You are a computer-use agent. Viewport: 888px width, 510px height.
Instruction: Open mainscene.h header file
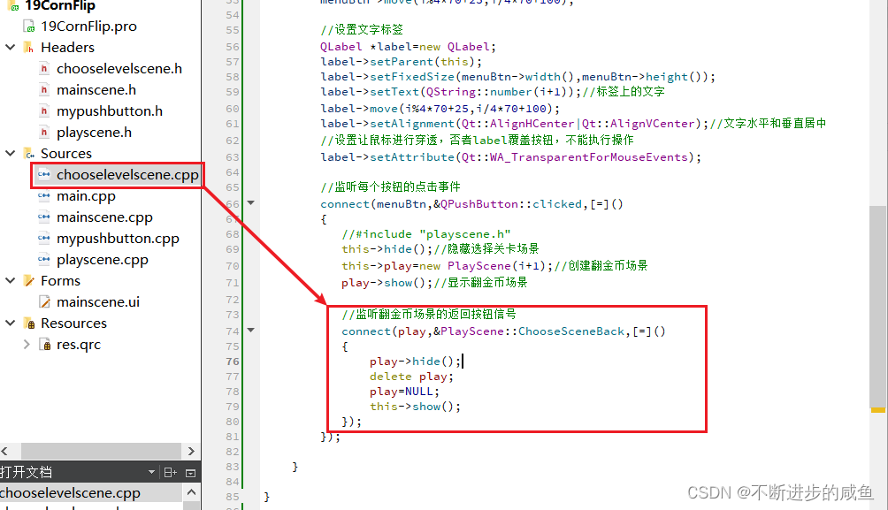[x=96, y=89]
